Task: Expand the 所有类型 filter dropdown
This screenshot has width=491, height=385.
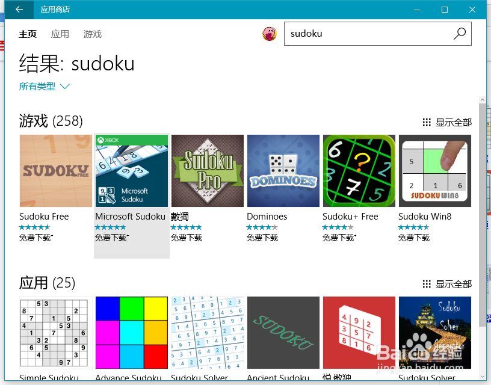Action: click(44, 87)
